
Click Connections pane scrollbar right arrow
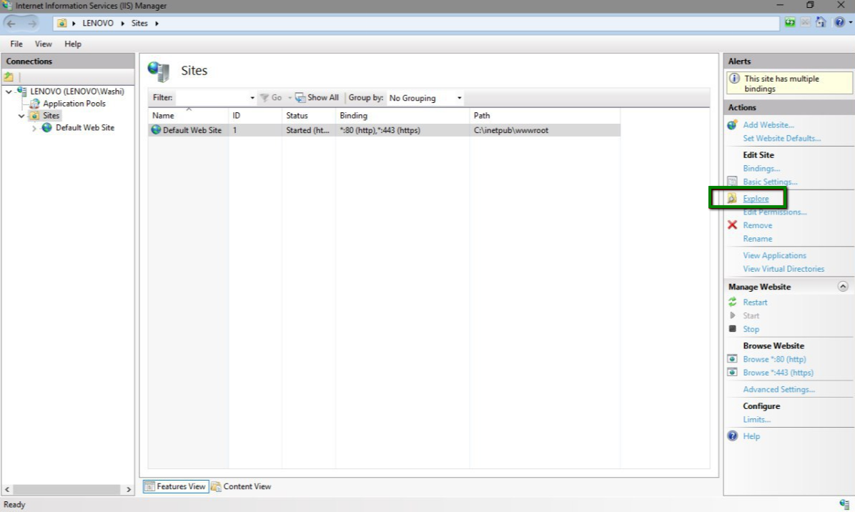coord(129,490)
